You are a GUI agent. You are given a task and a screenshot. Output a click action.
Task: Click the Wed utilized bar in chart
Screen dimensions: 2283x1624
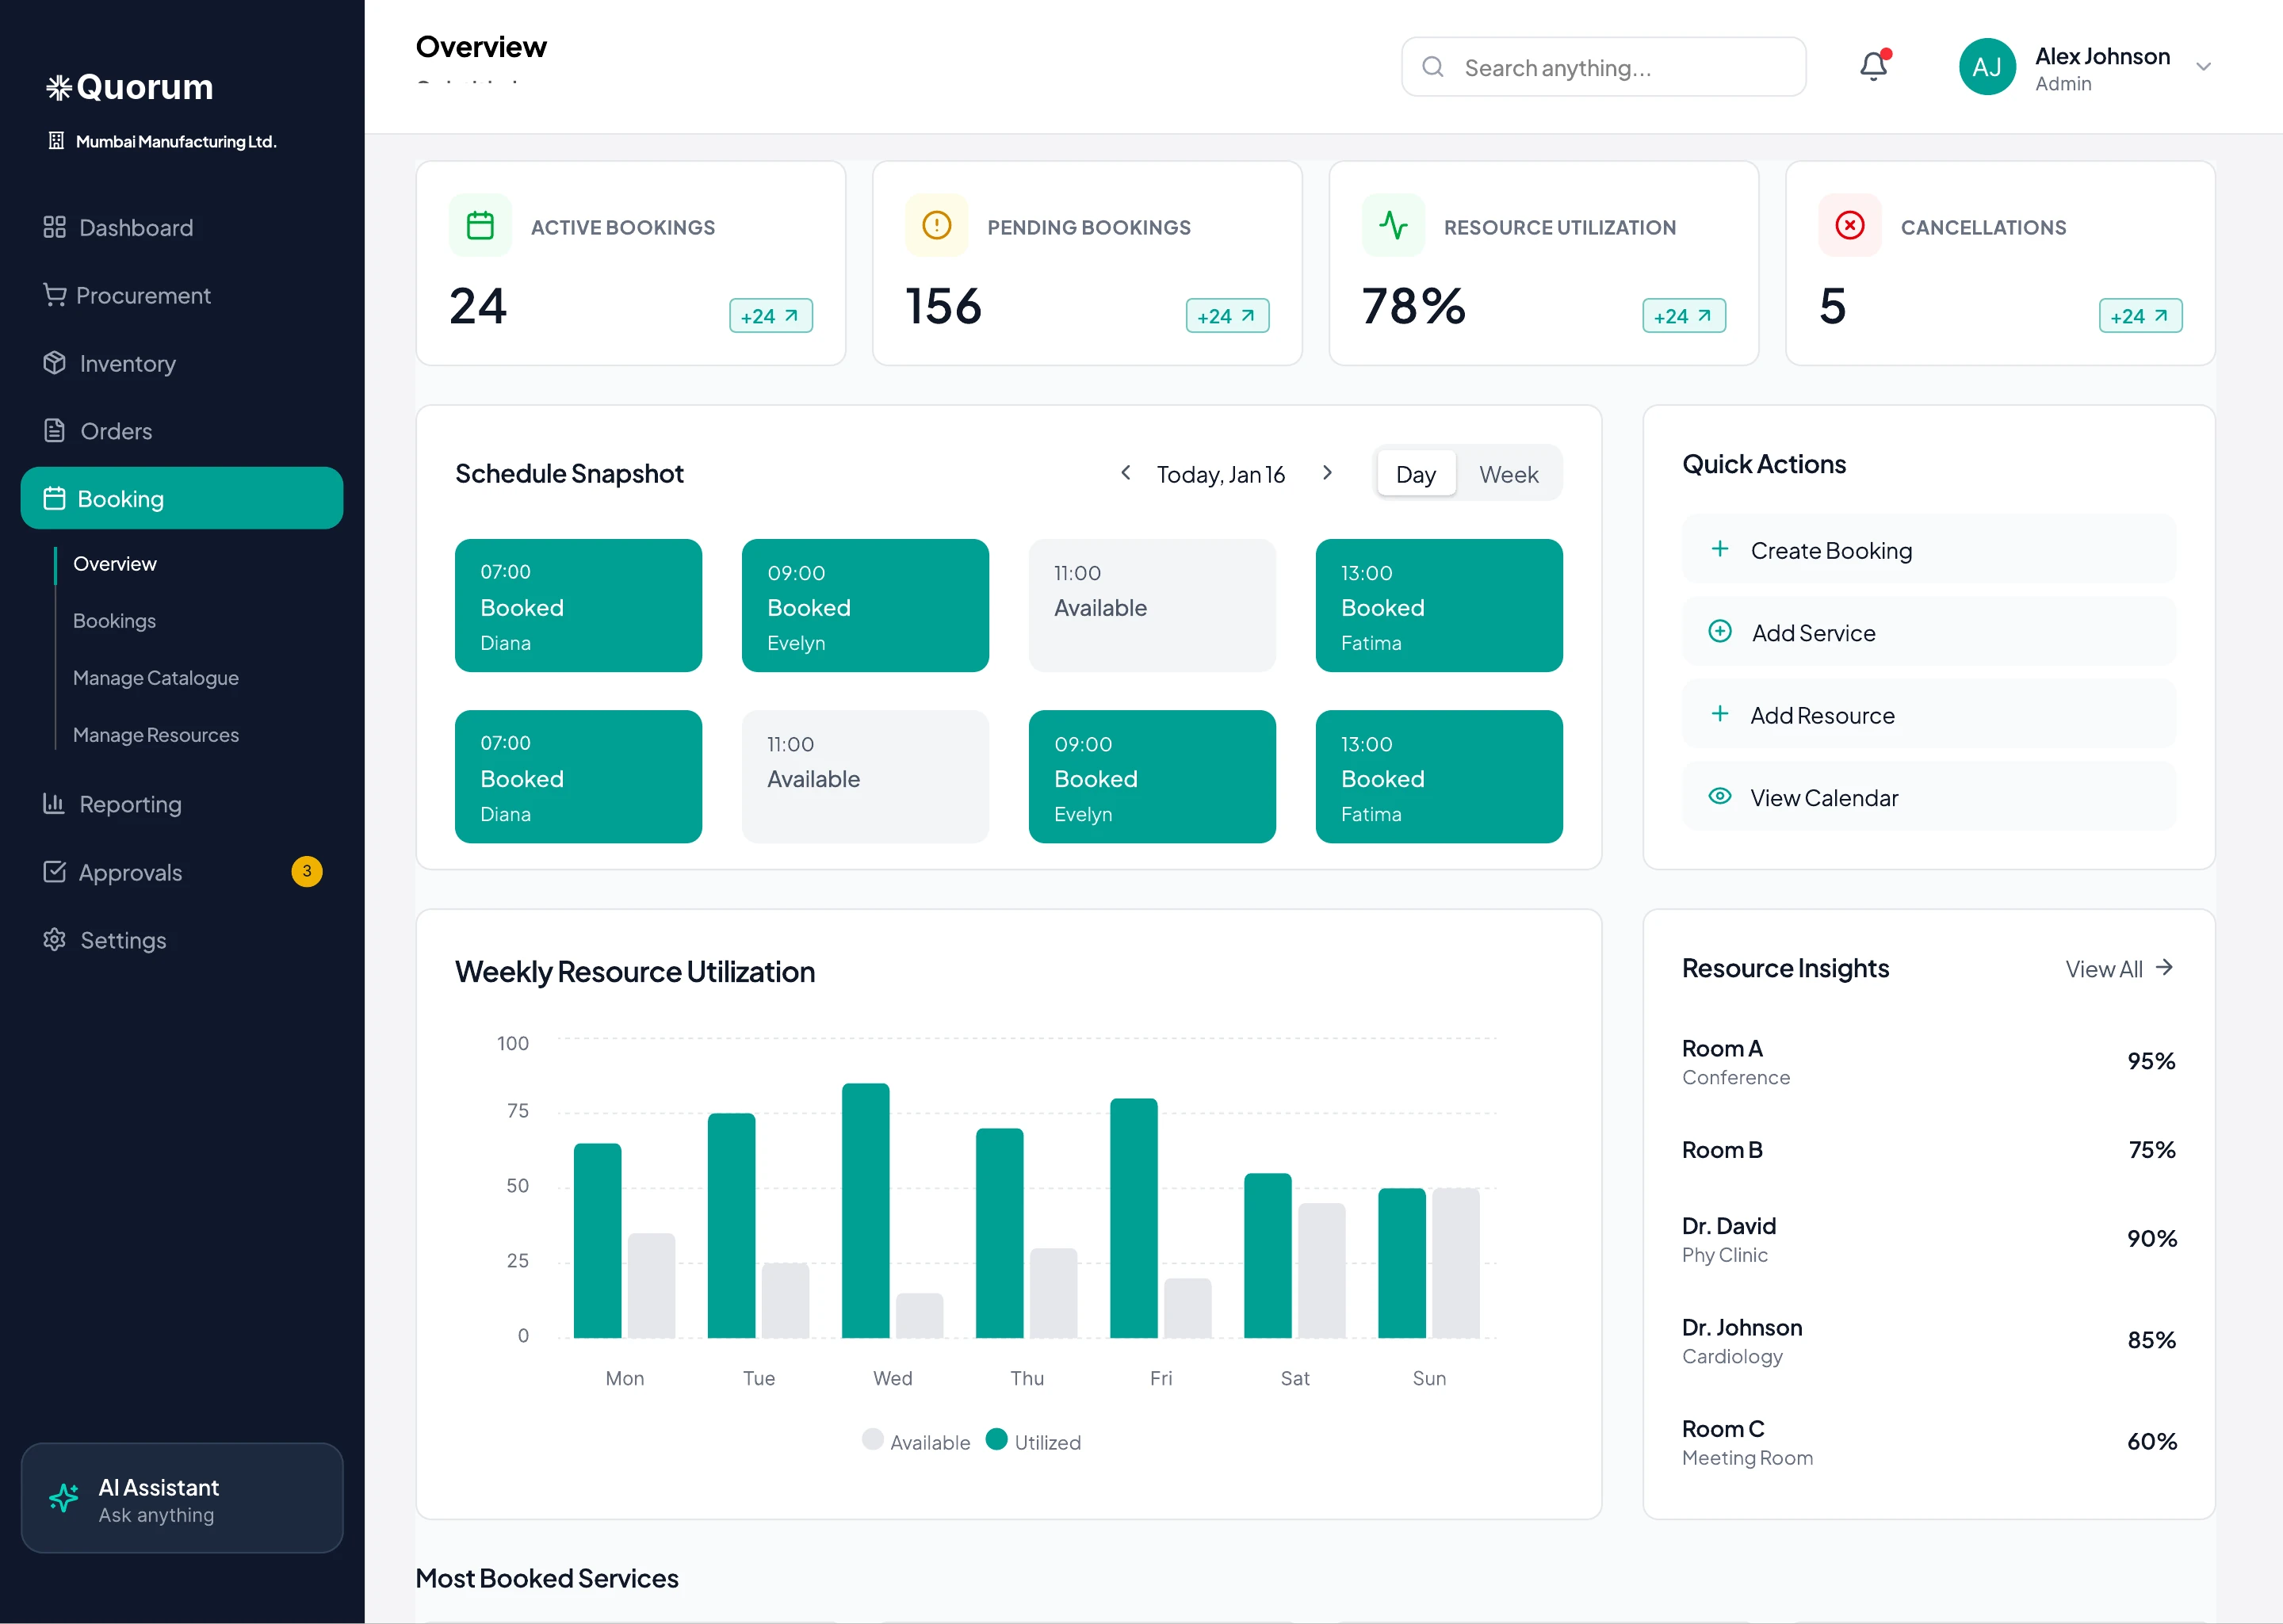coord(865,1210)
